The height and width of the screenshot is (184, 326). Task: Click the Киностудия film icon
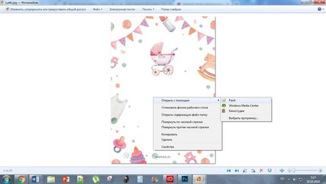[224, 111]
